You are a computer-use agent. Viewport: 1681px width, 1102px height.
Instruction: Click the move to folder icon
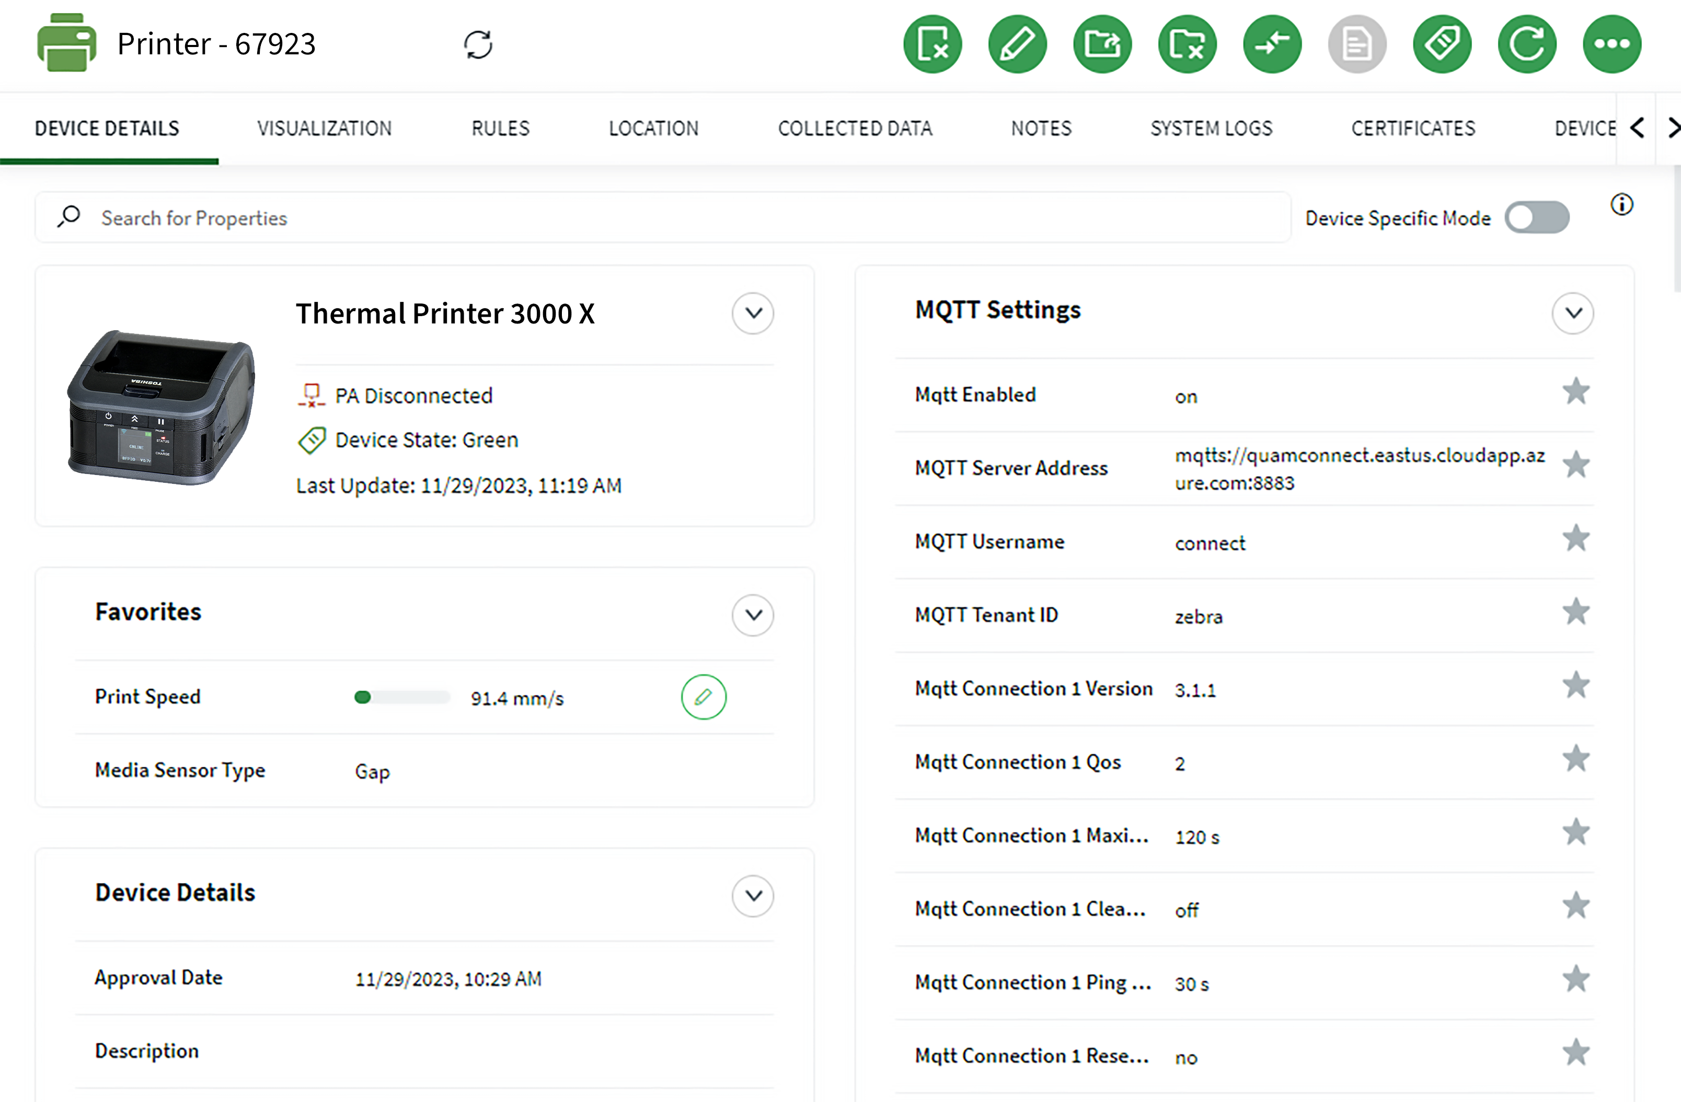click(x=1102, y=44)
